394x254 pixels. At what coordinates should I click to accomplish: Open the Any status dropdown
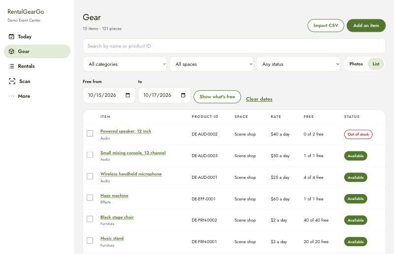298,64
